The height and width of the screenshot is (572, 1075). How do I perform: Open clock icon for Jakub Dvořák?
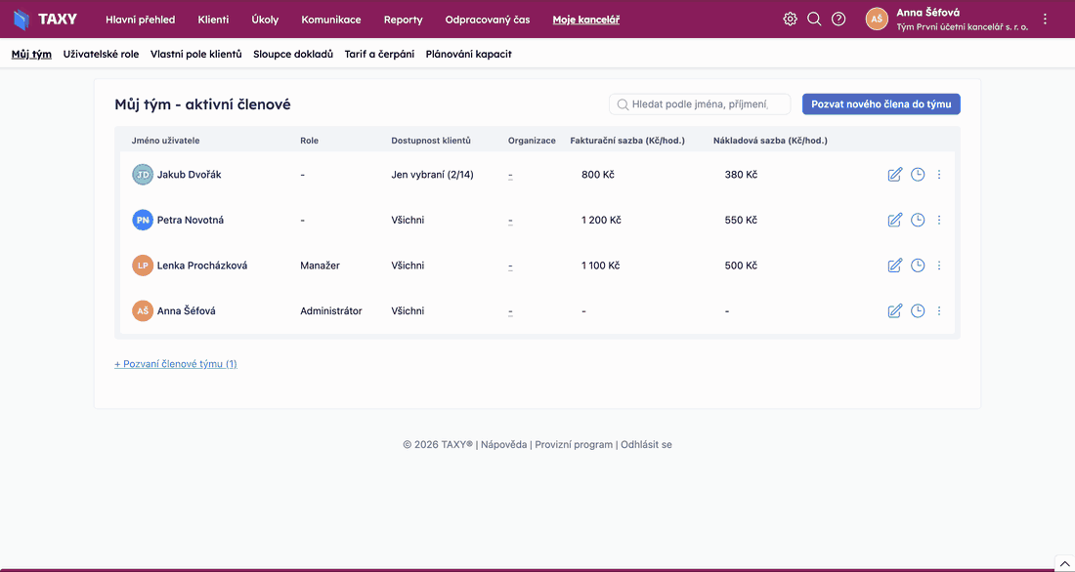pos(918,175)
